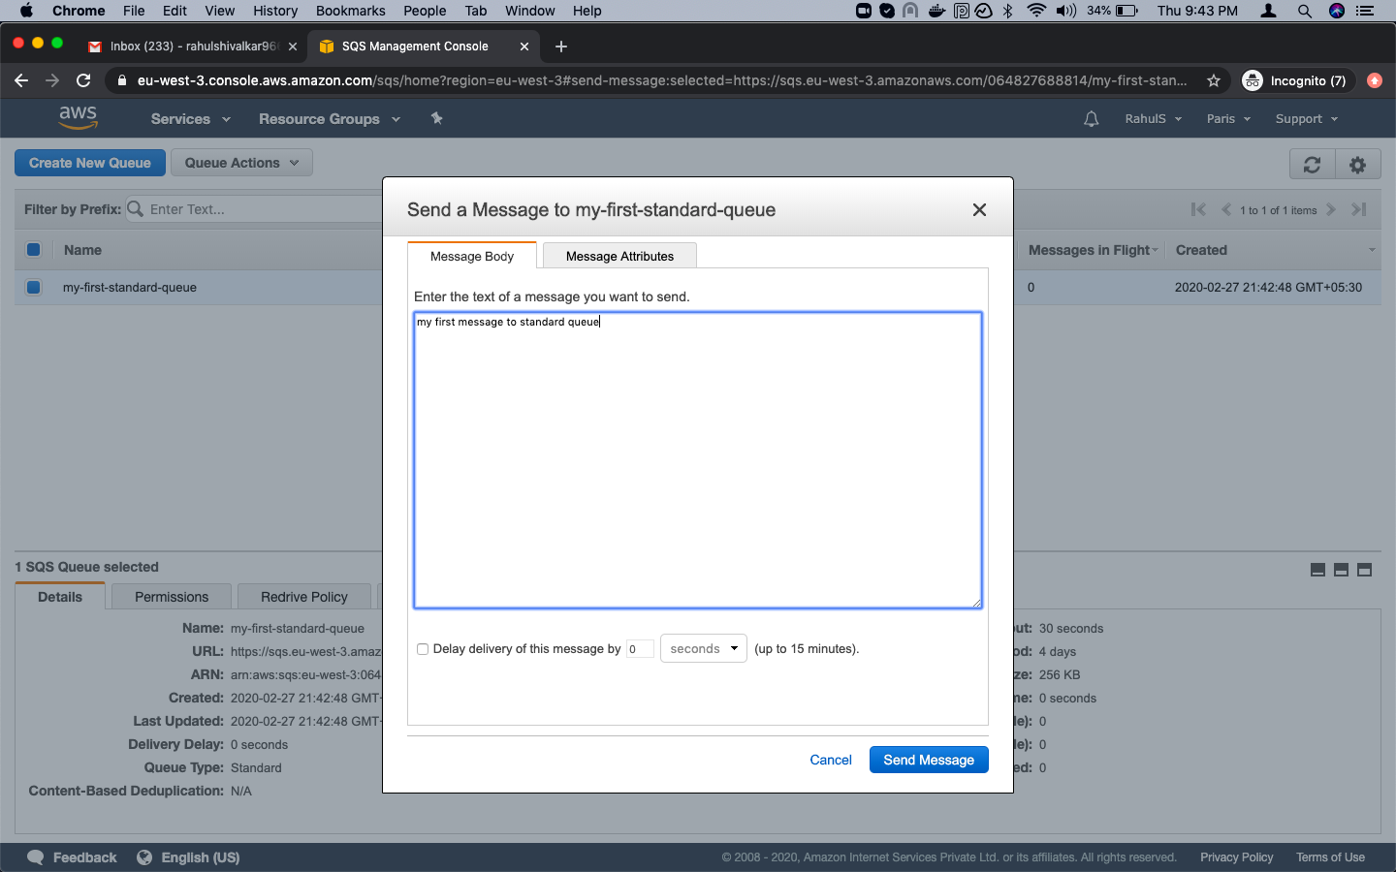Open the Terms of Use link
This screenshot has width=1396, height=872.
(x=1330, y=857)
